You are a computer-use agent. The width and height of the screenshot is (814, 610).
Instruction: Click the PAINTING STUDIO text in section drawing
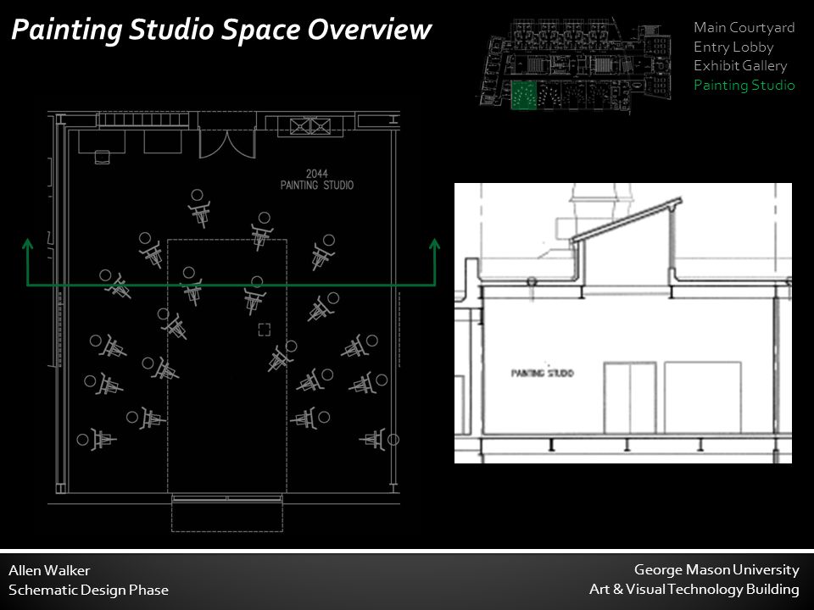click(x=543, y=373)
